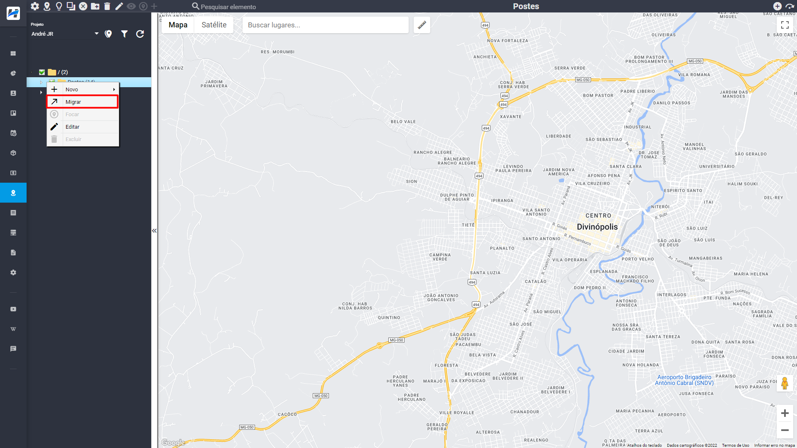
Task: Open Informar erro no mapa link
Action: click(x=775, y=446)
